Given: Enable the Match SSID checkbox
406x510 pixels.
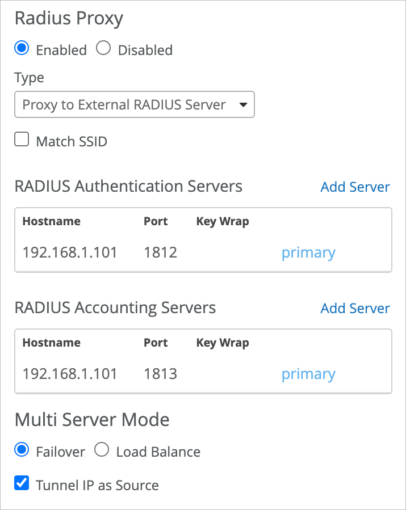Looking at the screenshot, I should coord(22,140).
